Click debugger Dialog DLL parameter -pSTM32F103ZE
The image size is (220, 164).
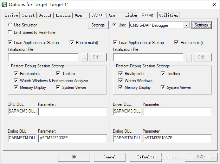[177, 138]
